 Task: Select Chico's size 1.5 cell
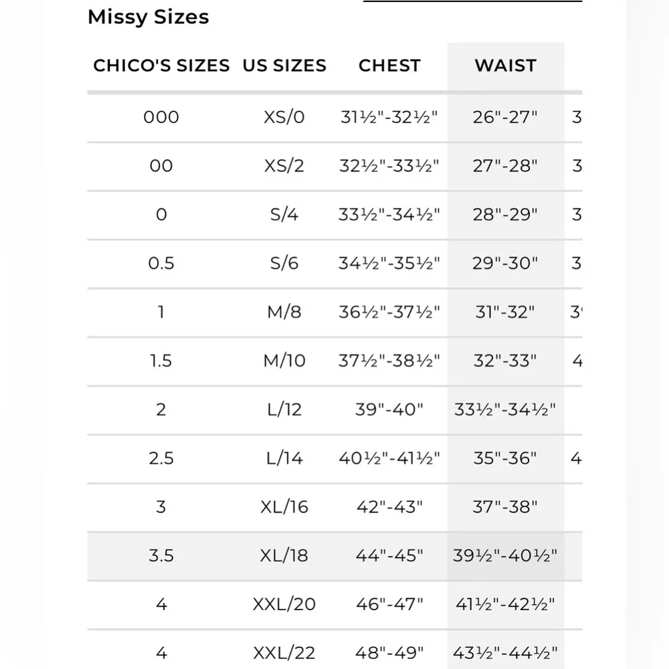click(x=161, y=361)
